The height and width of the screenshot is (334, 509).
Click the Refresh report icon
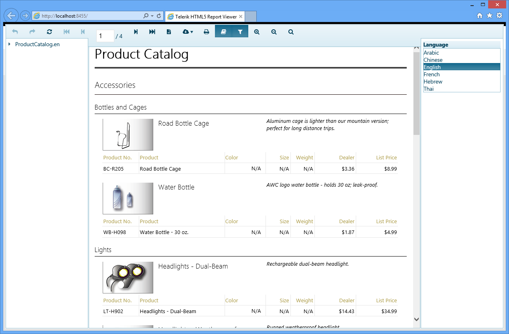49,32
